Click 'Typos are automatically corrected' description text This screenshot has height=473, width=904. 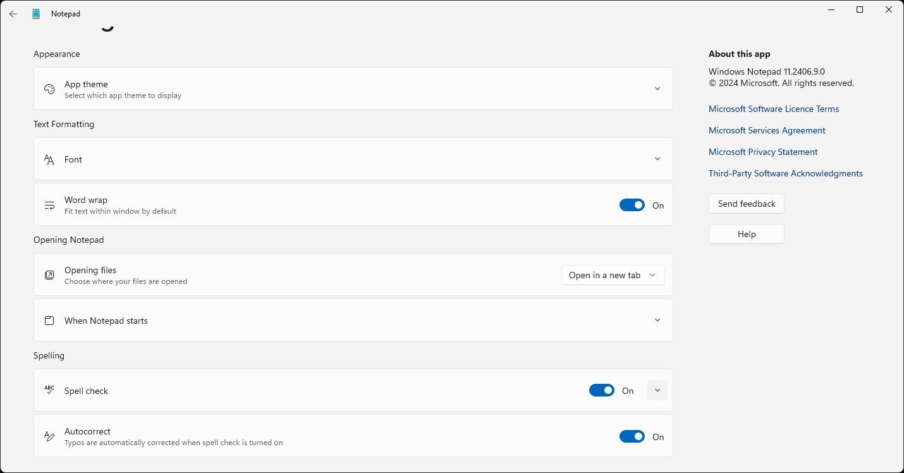click(x=173, y=443)
